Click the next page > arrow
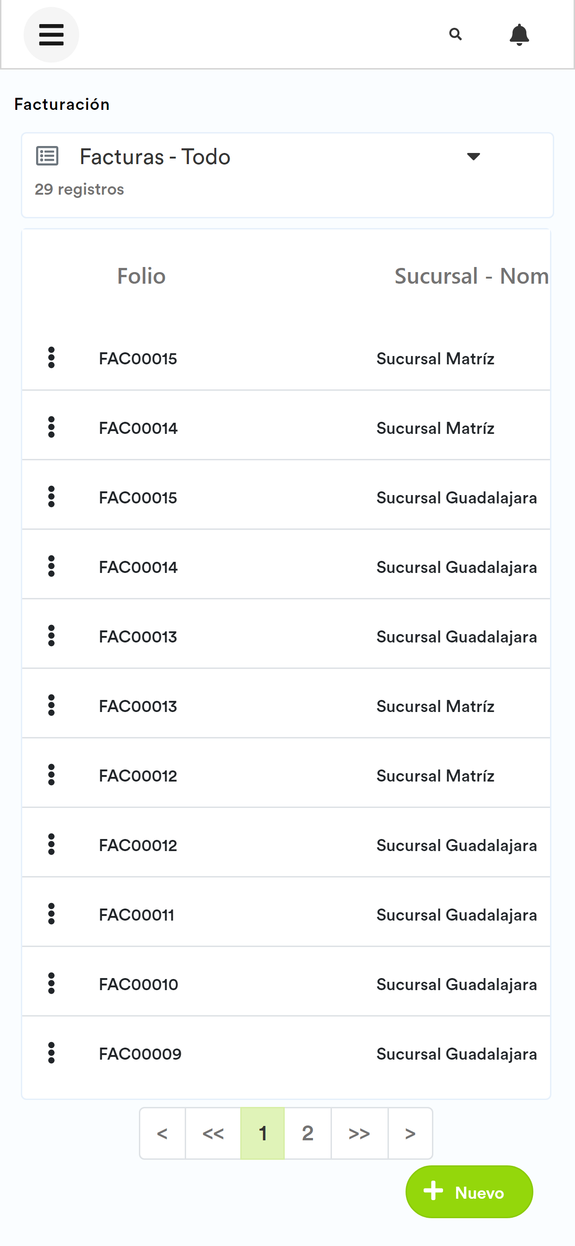Screen dimensions: 575x1246 [410, 1133]
